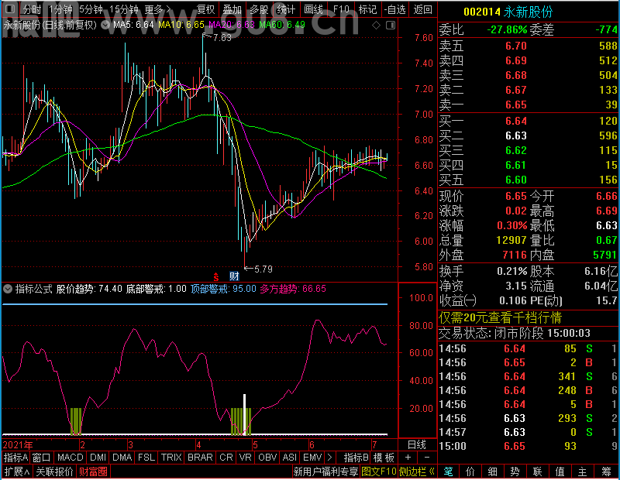Select the 主 main-force tab

coord(583,471)
